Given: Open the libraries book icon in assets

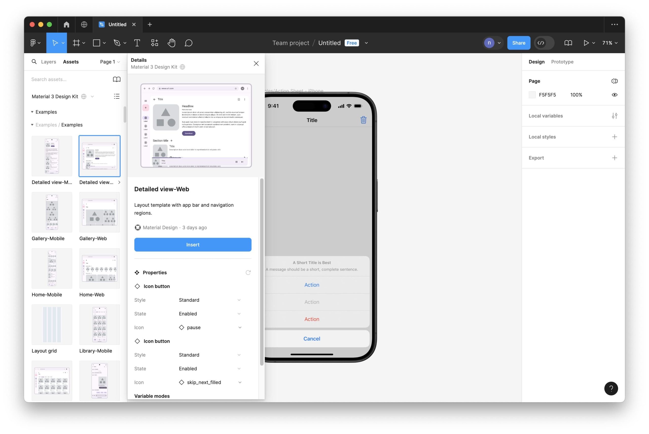Looking at the screenshot, I should click(x=117, y=80).
